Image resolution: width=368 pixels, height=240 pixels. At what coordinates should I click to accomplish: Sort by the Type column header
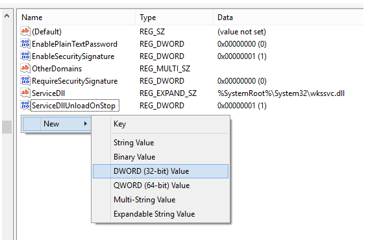click(x=174, y=18)
